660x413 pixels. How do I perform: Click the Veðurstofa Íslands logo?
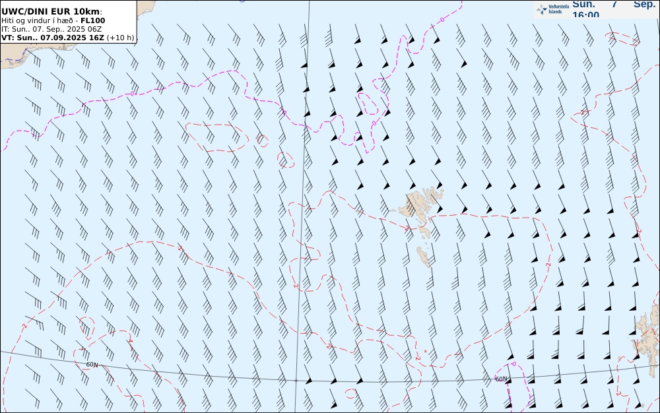click(553, 9)
